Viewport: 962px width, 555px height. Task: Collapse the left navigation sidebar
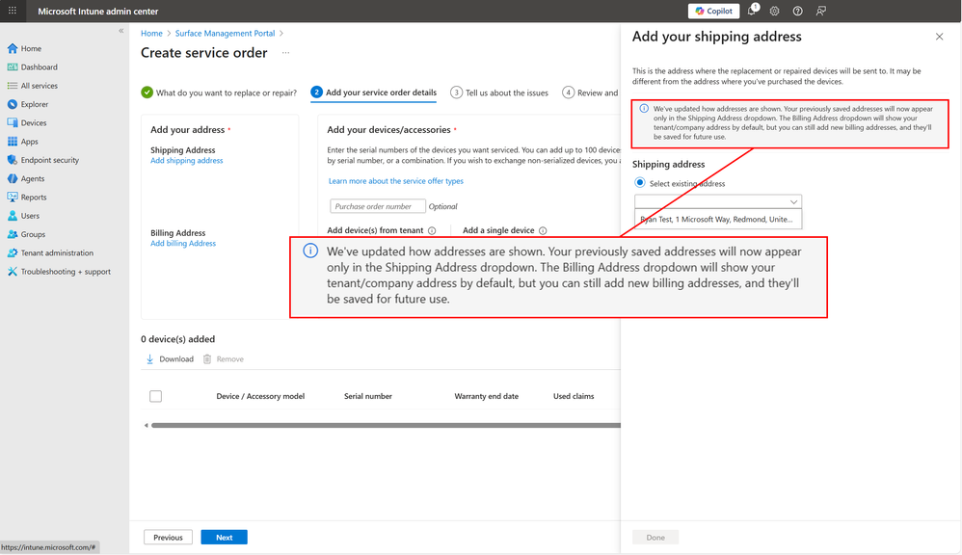[120, 31]
